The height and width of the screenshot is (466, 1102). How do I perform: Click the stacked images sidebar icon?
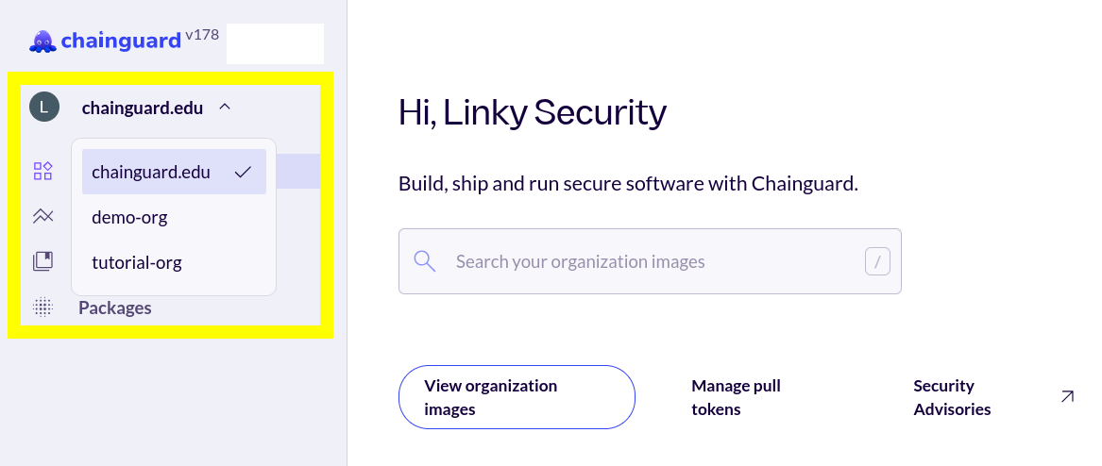(42, 261)
